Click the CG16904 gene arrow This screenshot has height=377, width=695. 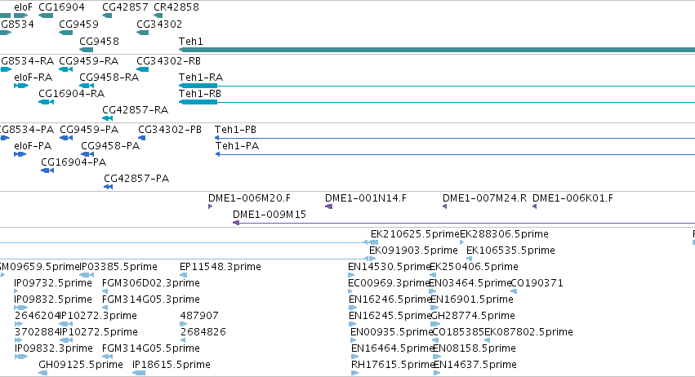pyautogui.click(x=46, y=16)
